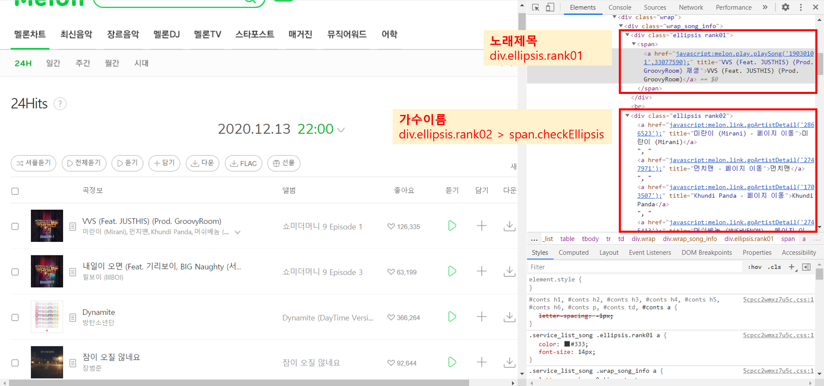Image resolution: width=824 pixels, height=386 pixels.
Task: Like the Dynamite song heart icon
Action: coord(391,317)
